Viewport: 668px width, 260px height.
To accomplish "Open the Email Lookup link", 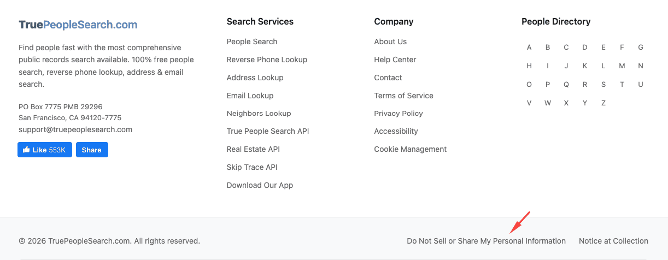I will (250, 96).
